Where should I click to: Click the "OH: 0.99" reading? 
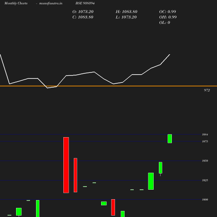168,17
